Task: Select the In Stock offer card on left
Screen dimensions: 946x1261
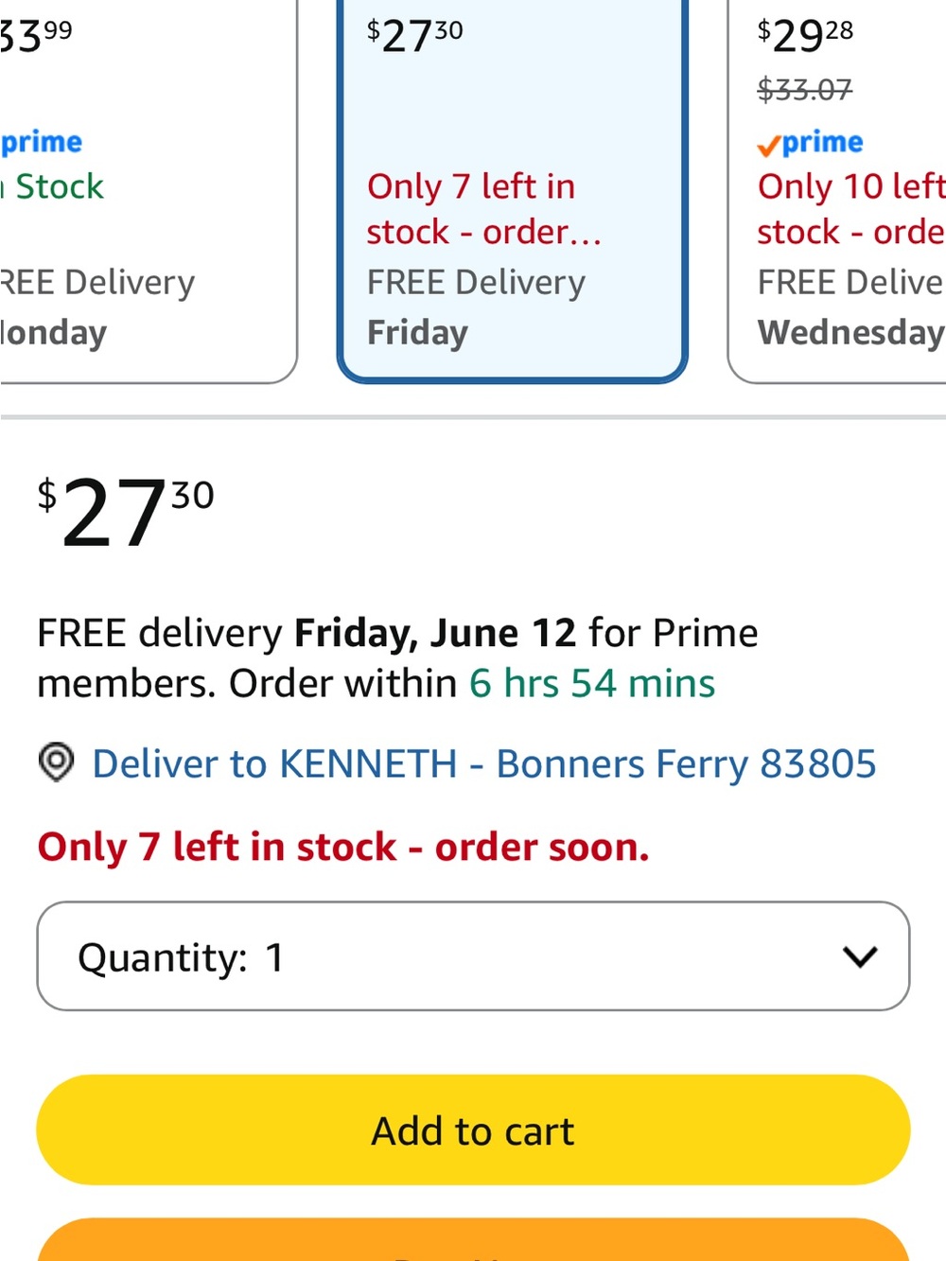Action: click(149, 189)
